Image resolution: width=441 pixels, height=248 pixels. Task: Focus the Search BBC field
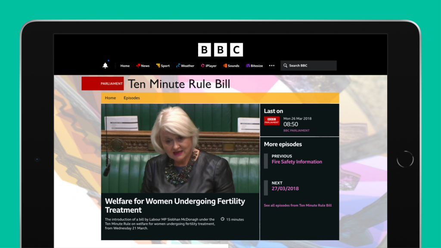coord(308,65)
